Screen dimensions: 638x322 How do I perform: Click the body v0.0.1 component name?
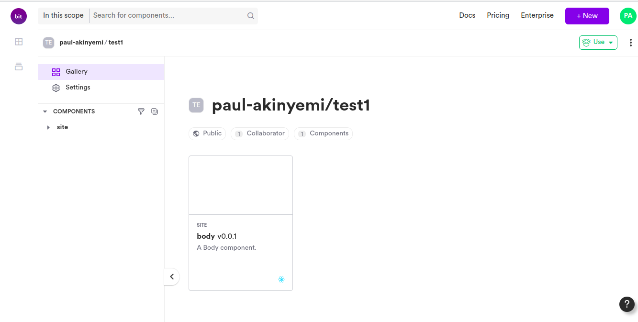pos(217,236)
